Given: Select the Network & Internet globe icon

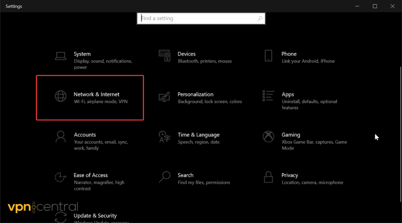Looking at the screenshot, I should click(60, 96).
